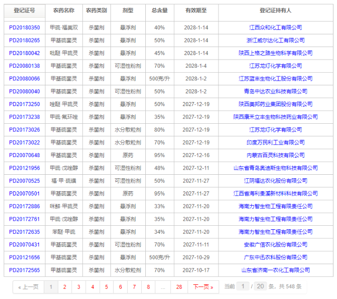Open registration number PD20121956
The image size is (337, 299).
coord(24,168)
